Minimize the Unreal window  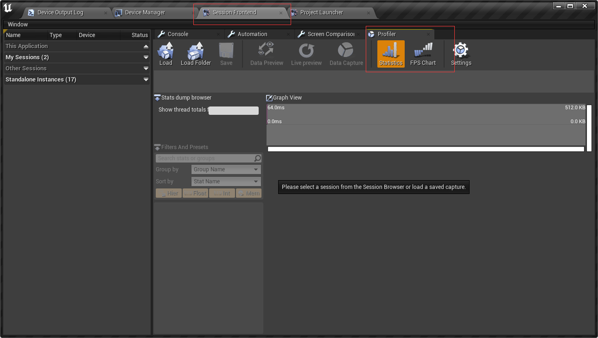(x=559, y=6)
